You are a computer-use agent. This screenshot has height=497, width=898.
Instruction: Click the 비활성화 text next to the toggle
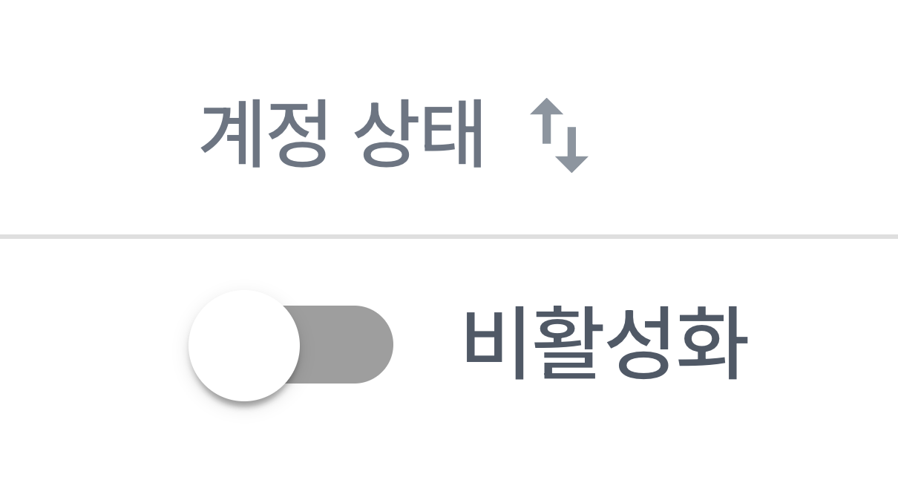(x=605, y=345)
